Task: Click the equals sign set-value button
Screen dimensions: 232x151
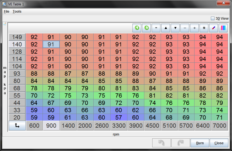Action: pos(156,28)
